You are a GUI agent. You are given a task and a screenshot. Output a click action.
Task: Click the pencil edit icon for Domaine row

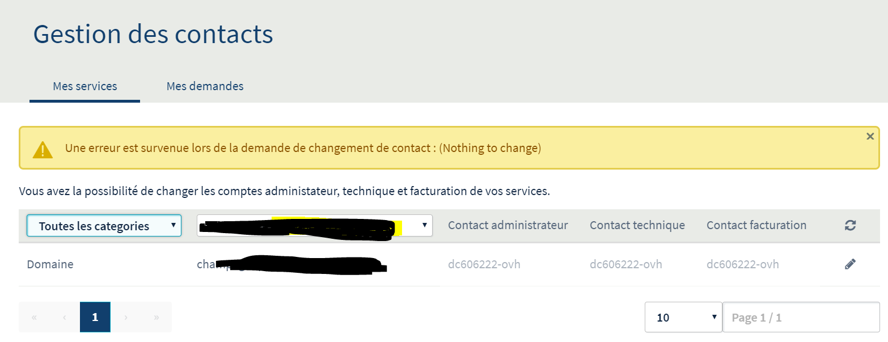(849, 264)
